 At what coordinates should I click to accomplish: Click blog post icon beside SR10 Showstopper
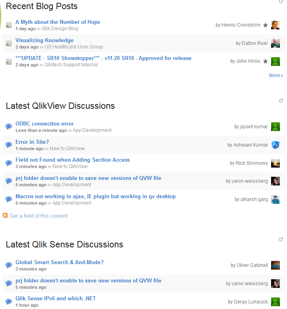coord(9,62)
